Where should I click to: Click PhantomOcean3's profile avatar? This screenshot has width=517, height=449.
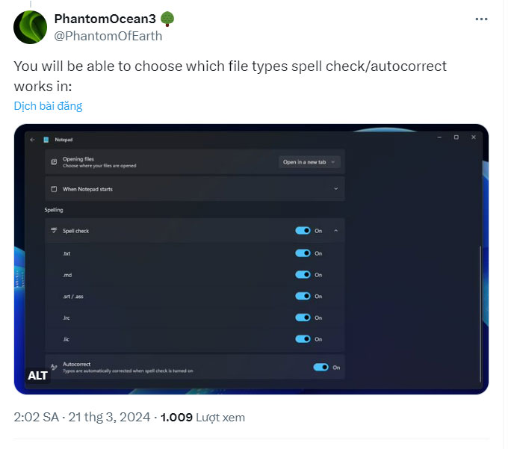(x=31, y=27)
